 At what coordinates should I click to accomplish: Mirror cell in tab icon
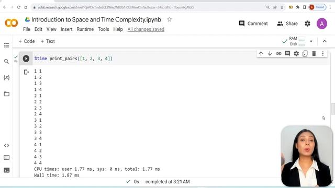pos(305,54)
